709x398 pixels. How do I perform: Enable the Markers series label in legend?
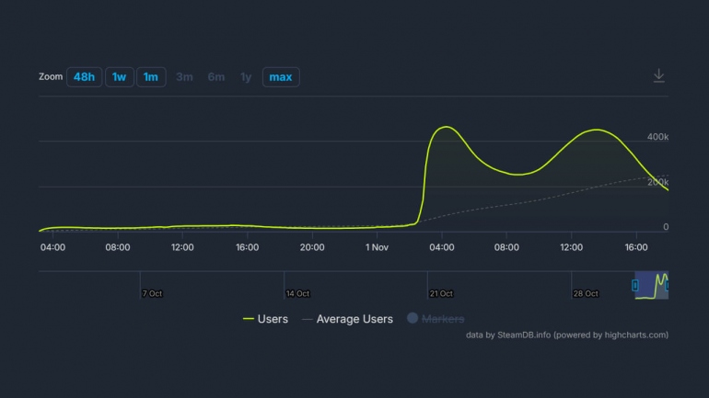click(443, 319)
